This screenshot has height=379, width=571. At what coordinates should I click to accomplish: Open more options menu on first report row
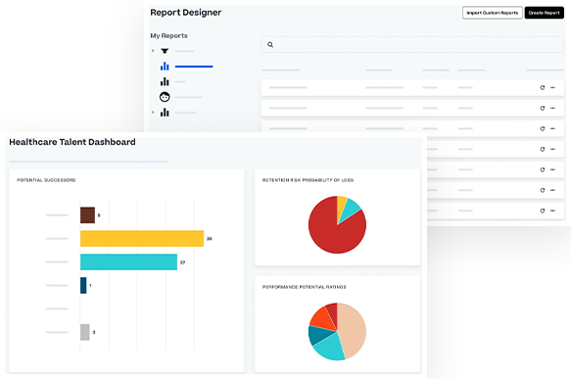pos(552,88)
